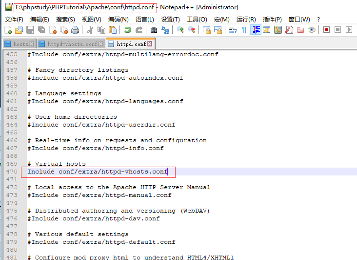The image size is (357, 260).
Task: Click the Cut scissors icon
Action: pos(90,30)
